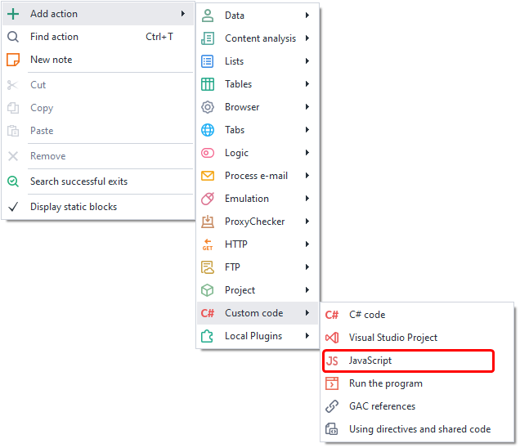Create a New note

click(x=51, y=60)
